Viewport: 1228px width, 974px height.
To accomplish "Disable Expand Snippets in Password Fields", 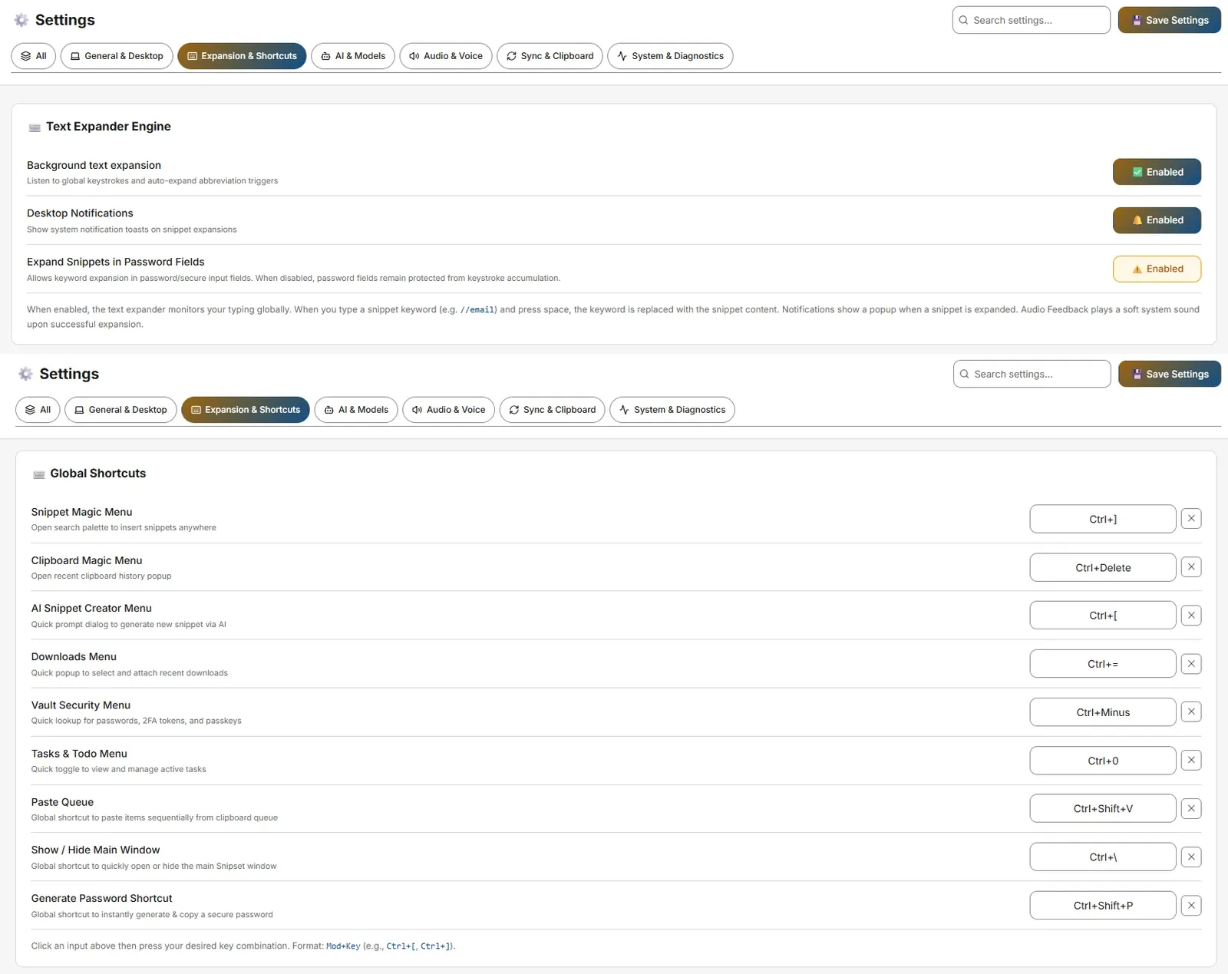I will tap(1157, 269).
